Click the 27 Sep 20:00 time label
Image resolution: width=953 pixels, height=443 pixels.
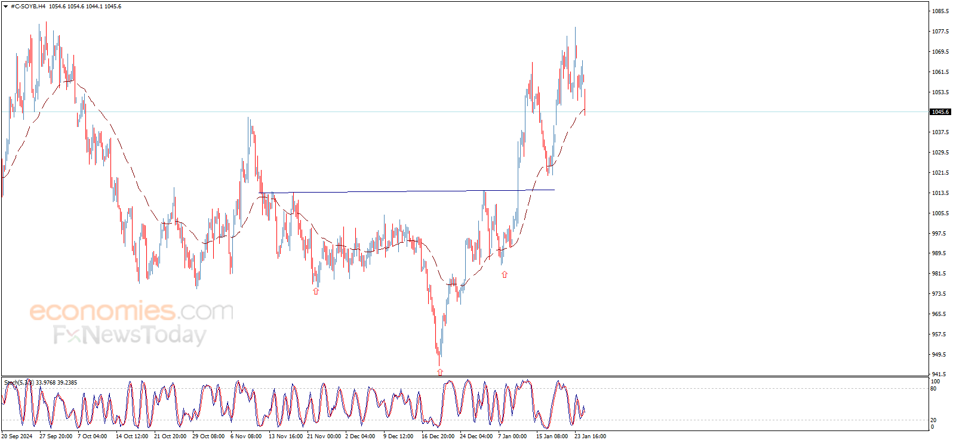56,436
